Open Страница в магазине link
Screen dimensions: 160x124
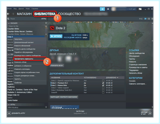138,65
